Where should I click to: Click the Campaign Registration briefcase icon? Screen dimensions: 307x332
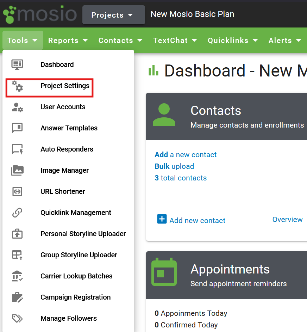(x=17, y=297)
